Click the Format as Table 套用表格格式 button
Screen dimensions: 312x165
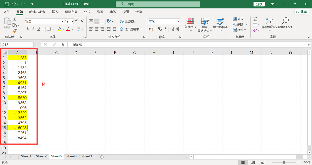[x=205, y=25]
